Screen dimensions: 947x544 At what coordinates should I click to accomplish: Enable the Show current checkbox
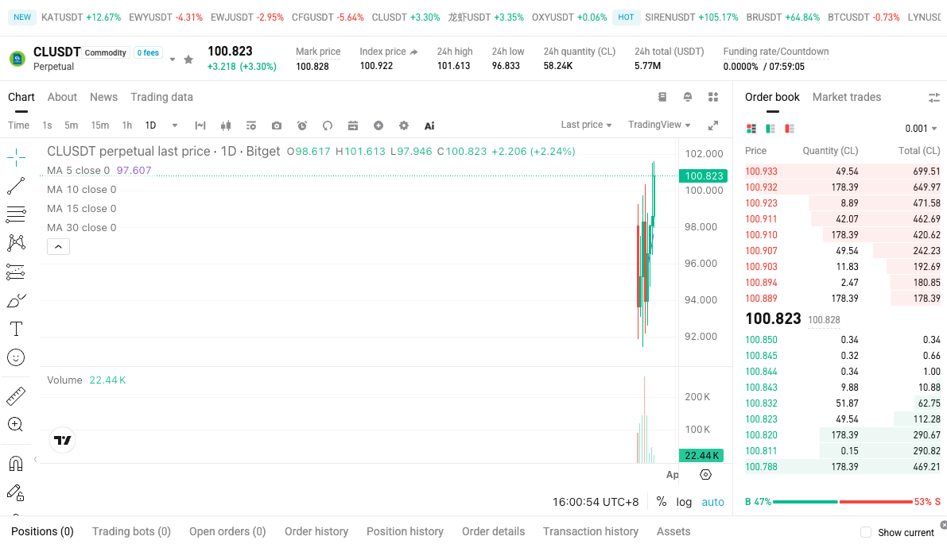(x=865, y=532)
